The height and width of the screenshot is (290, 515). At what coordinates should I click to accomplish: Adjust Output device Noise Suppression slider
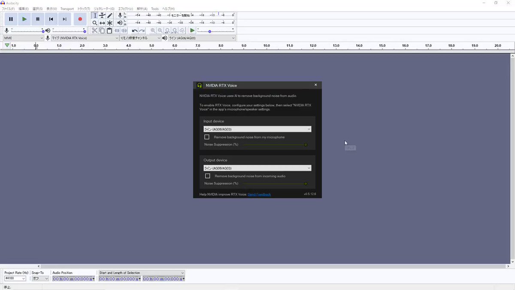coord(275,183)
